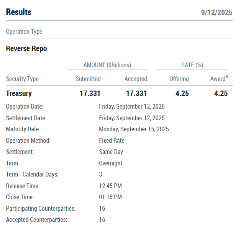Screen dimensions: 251x236
Task: Click the Submitted column header
Action: click(x=88, y=79)
